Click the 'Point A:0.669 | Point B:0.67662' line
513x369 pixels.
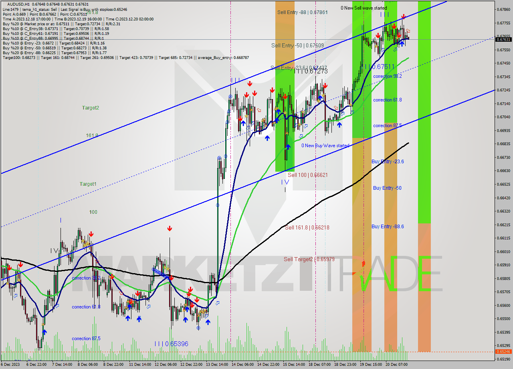(x=45, y=14)
